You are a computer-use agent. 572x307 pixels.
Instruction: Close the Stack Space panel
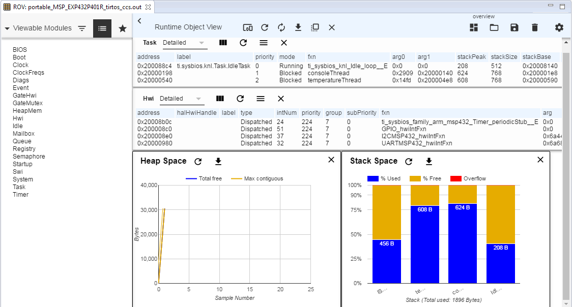pyautogui.click(x=540, y=160)
